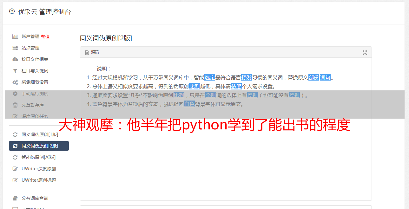Toggle fullscreen editor with expand icon
The height and width of the screenshot is (209, 409).
tap(365, 53)
